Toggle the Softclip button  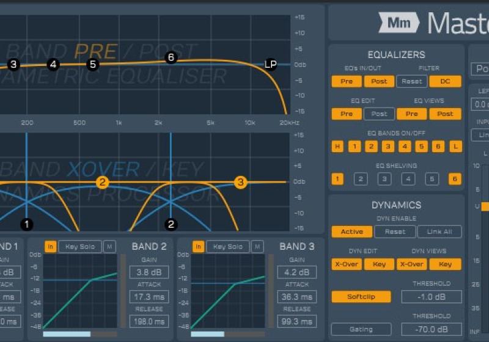tap(361, 297)
